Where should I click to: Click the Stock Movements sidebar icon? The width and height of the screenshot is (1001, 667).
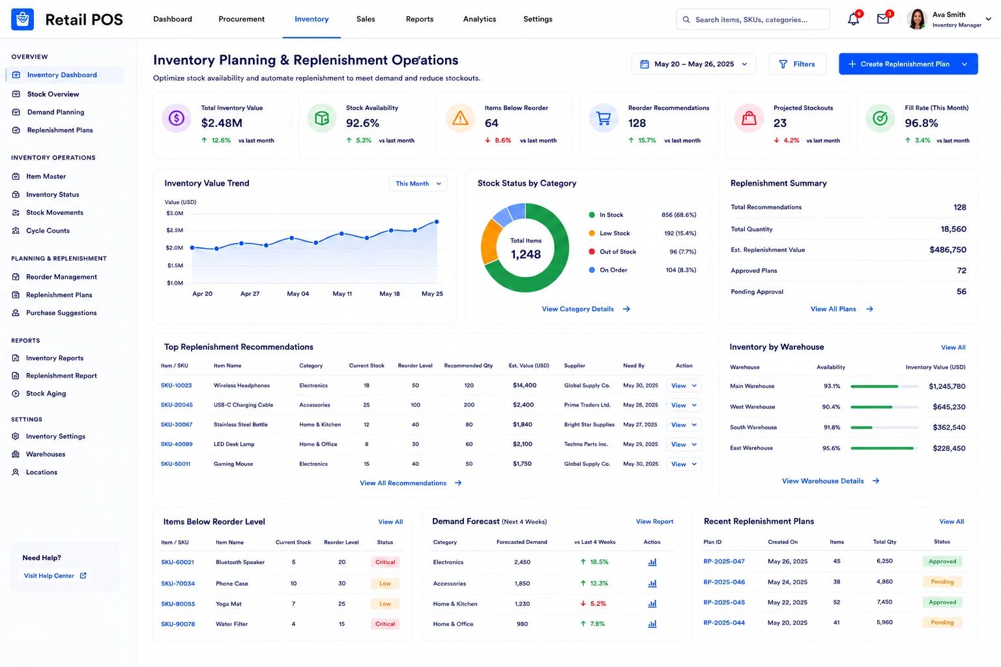tap(16, 213)
